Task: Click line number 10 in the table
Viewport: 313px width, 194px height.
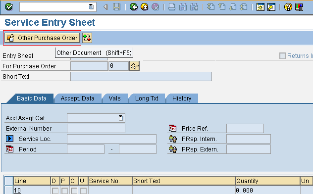Action: (x=17, y=191)
